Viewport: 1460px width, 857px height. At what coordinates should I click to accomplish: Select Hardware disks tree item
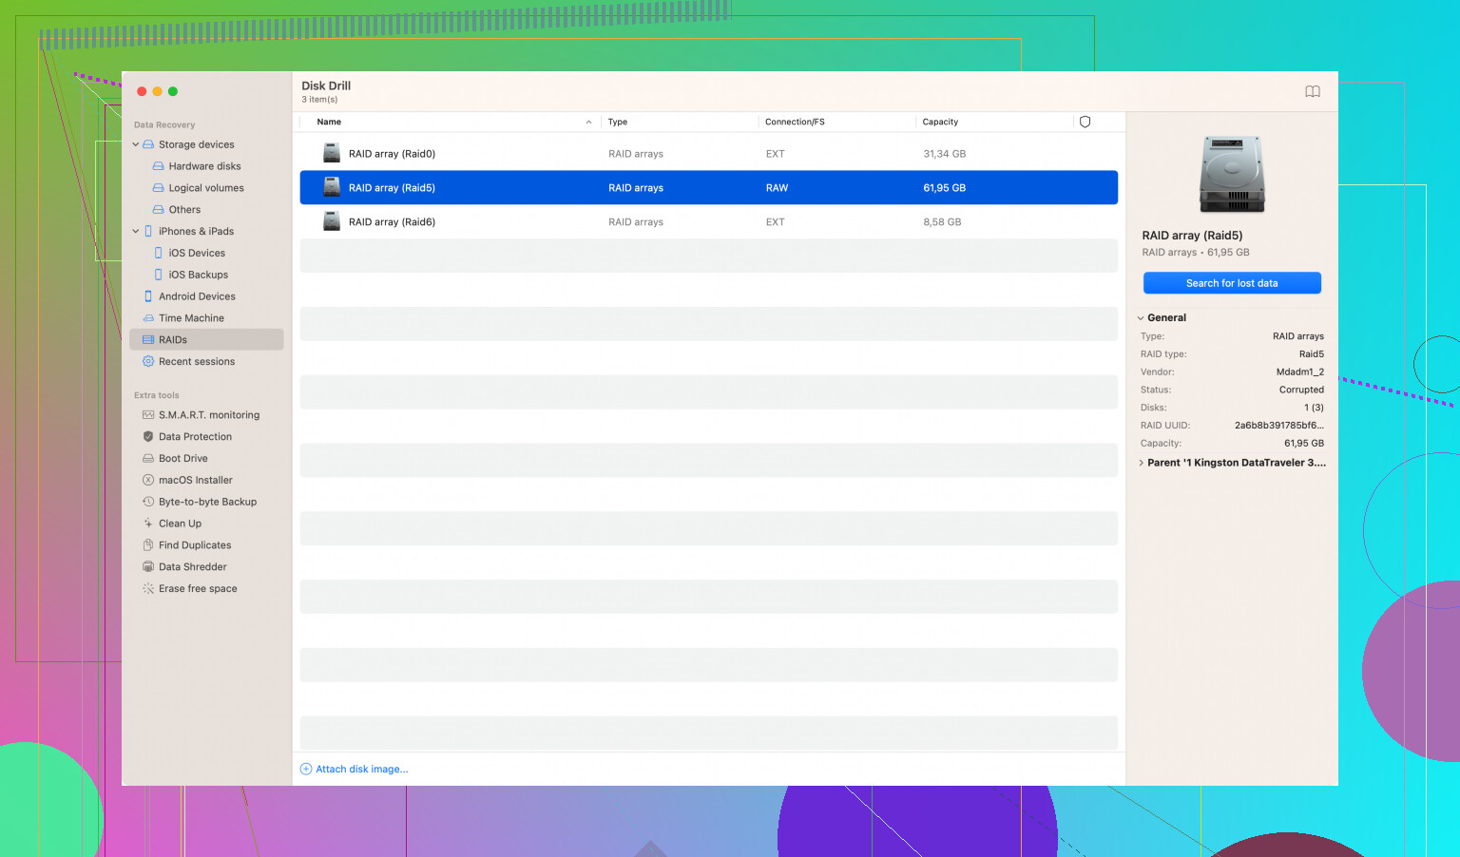(x=204, y=166)
